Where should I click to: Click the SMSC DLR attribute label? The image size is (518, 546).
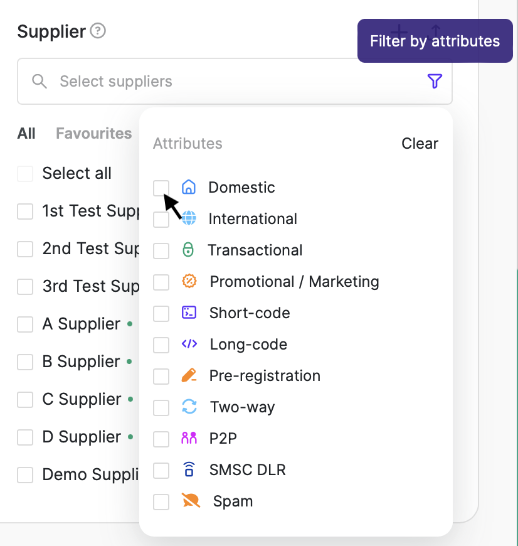point(248,469)
